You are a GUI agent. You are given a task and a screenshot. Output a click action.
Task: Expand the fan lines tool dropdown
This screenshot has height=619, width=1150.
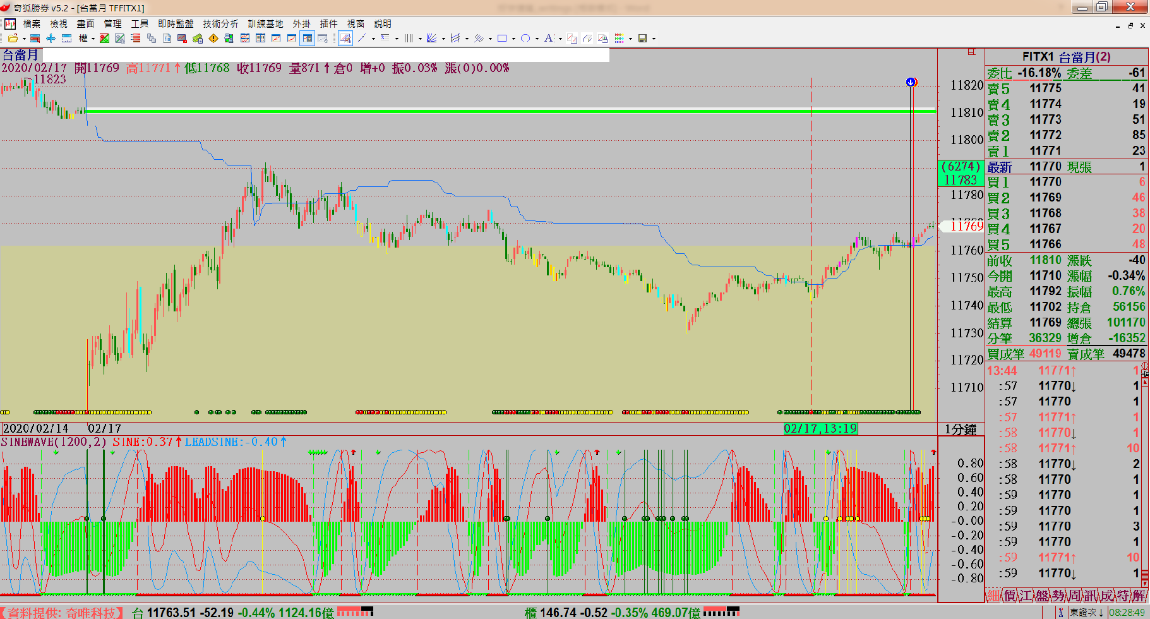[x=443, y=39]
